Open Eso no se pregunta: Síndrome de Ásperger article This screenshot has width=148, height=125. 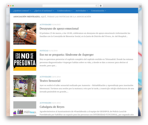[67, 55]
